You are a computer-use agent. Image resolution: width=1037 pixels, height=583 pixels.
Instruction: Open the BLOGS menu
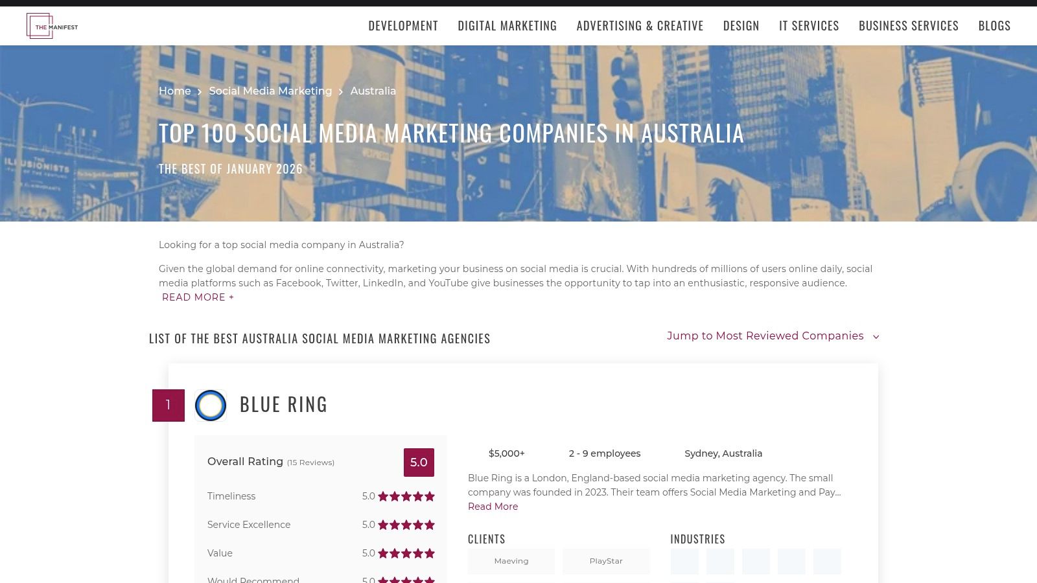[x=994, y=25]
